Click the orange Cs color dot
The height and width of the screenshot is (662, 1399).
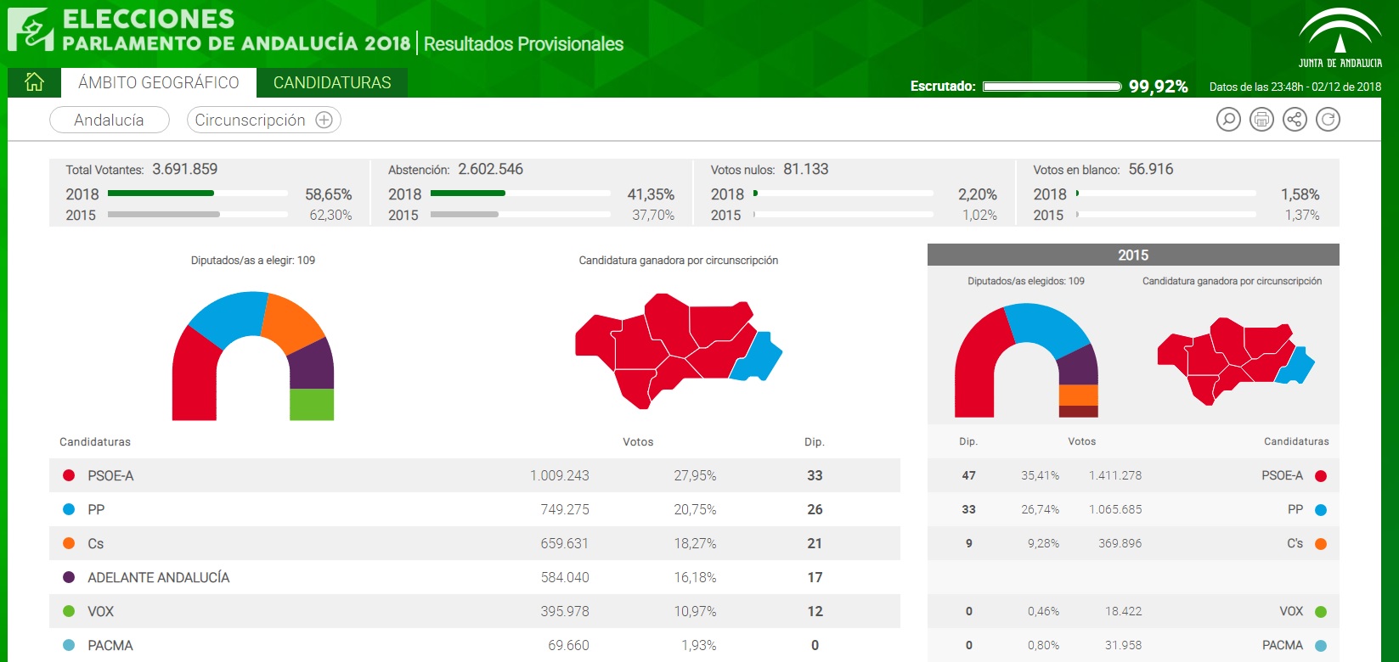pyautogui.click(x=69, y=543)
